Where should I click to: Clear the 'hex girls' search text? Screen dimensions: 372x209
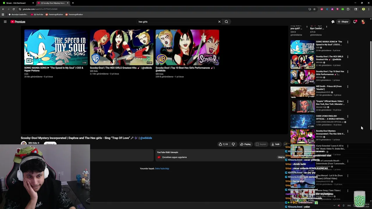pyautogui.click(x=219, y=22)
